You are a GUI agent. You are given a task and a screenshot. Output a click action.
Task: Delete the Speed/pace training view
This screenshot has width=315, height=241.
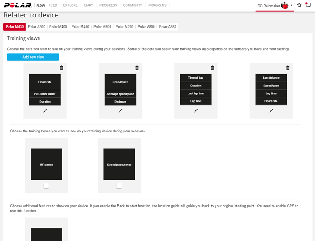(137, 68)
